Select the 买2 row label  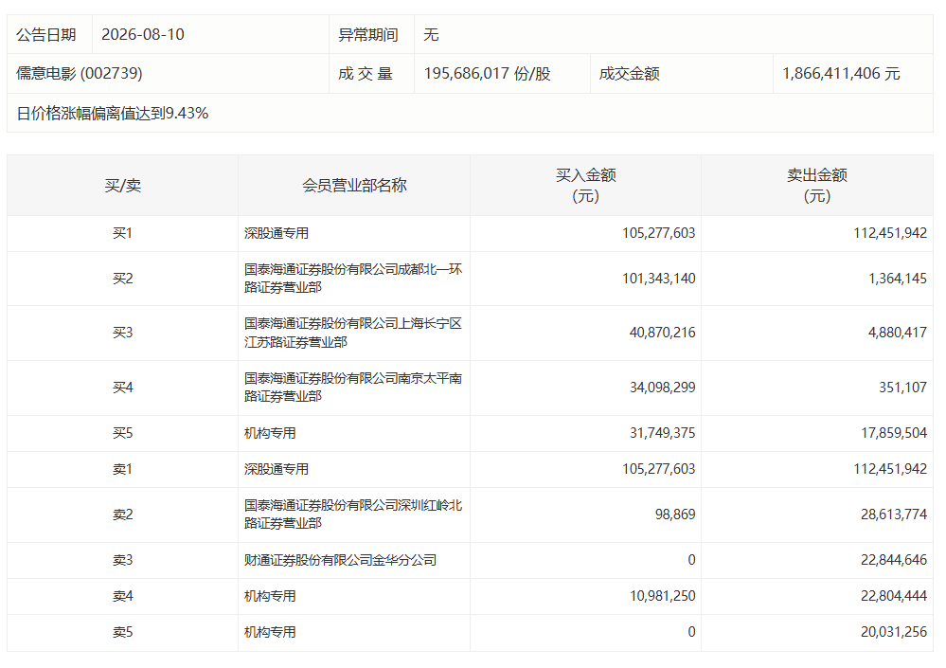click(x=122, y=279)
